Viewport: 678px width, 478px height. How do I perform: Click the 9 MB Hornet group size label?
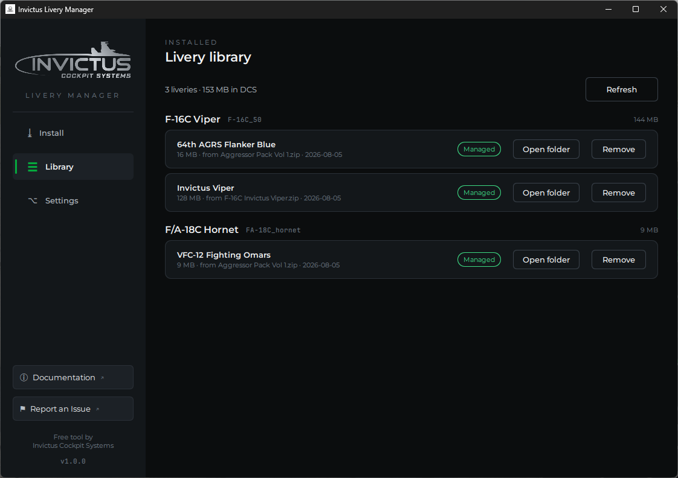[x=649, y=230]
